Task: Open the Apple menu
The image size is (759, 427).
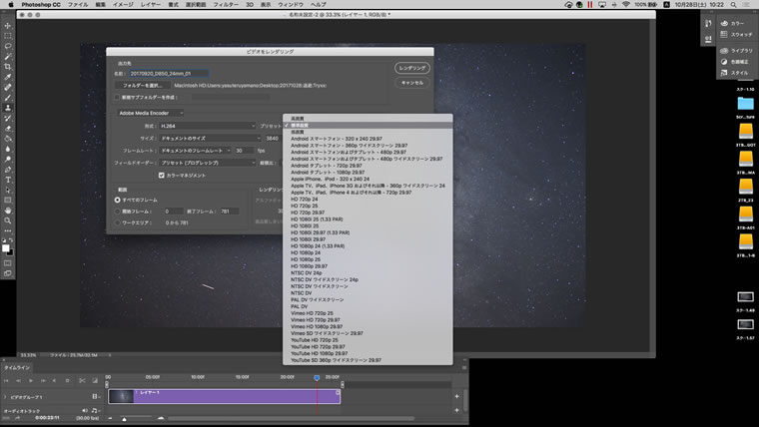Action: [x=11, y=4]
